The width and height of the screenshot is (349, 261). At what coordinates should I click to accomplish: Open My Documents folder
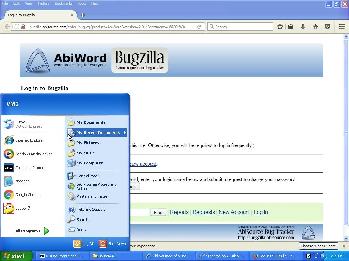[97, 122]
